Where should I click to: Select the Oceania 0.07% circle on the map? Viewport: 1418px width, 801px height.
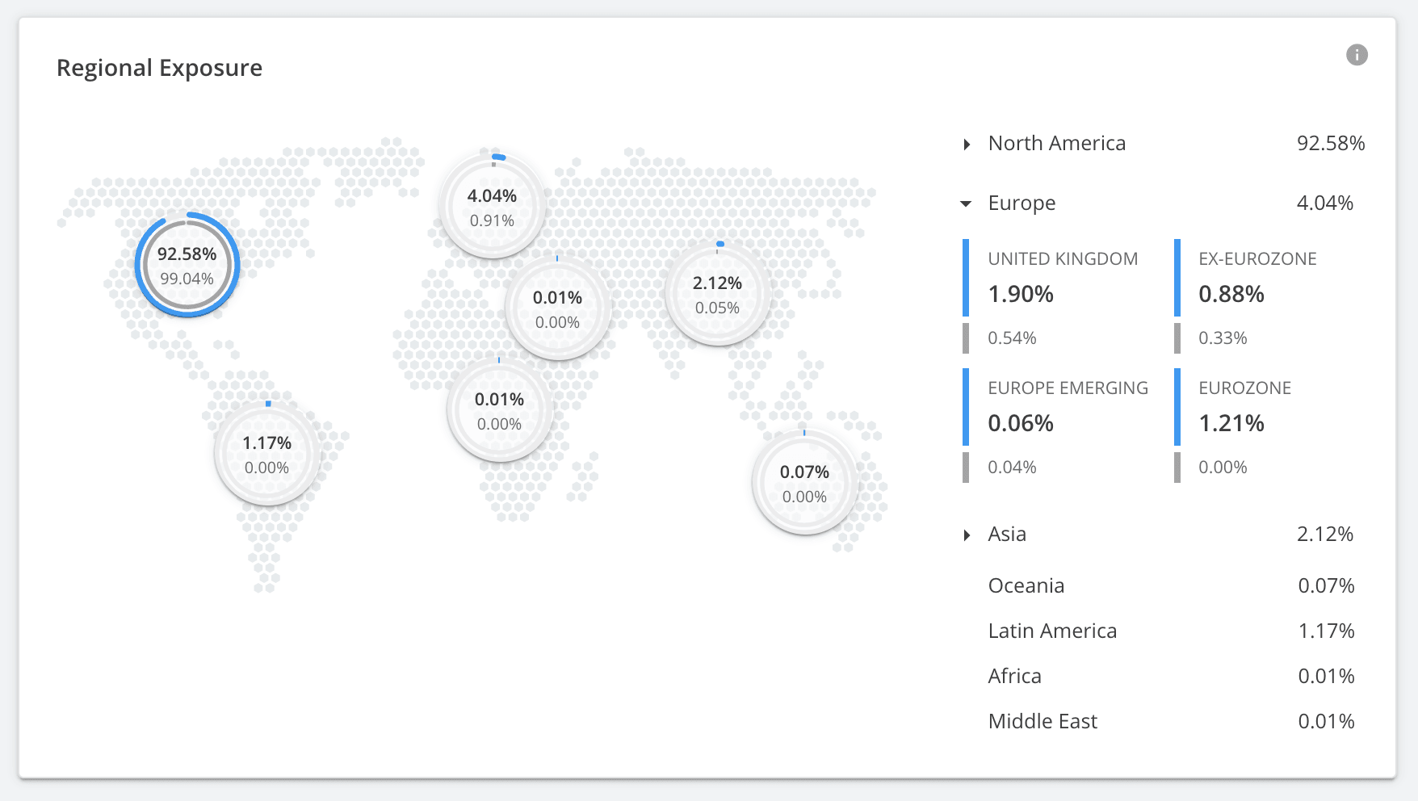(804, 484)
